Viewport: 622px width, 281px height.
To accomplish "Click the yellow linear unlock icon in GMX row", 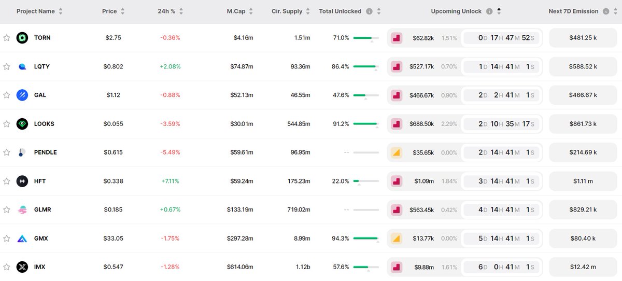I will click(x=396, y=238).
